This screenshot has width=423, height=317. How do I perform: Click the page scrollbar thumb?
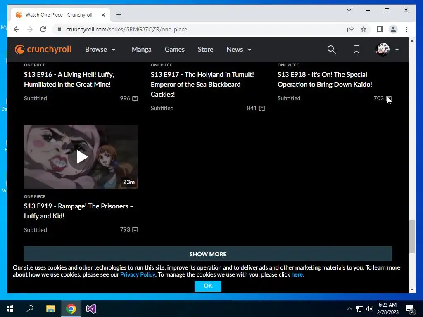tap(412, 237)
